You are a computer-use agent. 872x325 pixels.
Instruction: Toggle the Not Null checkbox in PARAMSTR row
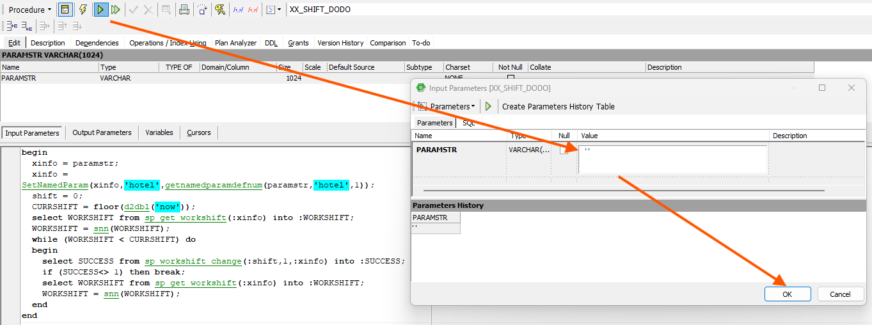(x=511, y=77)
